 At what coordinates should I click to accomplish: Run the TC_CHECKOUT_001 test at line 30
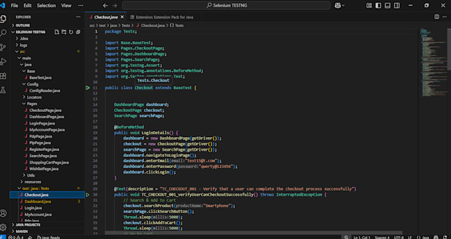click(88, 195)
